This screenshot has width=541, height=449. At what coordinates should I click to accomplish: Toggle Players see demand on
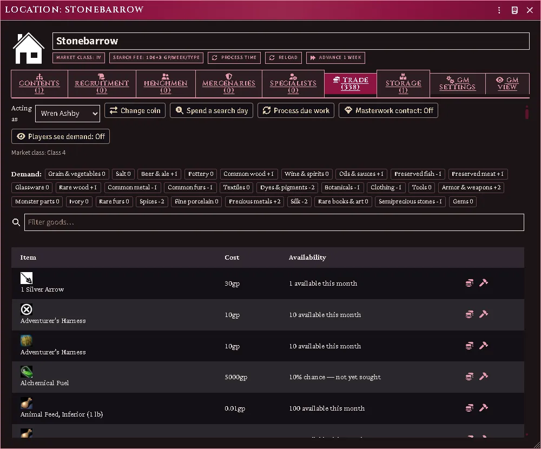click(61, 136)
